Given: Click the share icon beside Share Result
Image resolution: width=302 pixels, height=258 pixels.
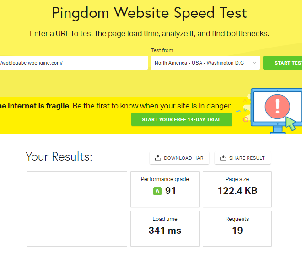Looking at the screenshot, I should click(x=223, y=158).
